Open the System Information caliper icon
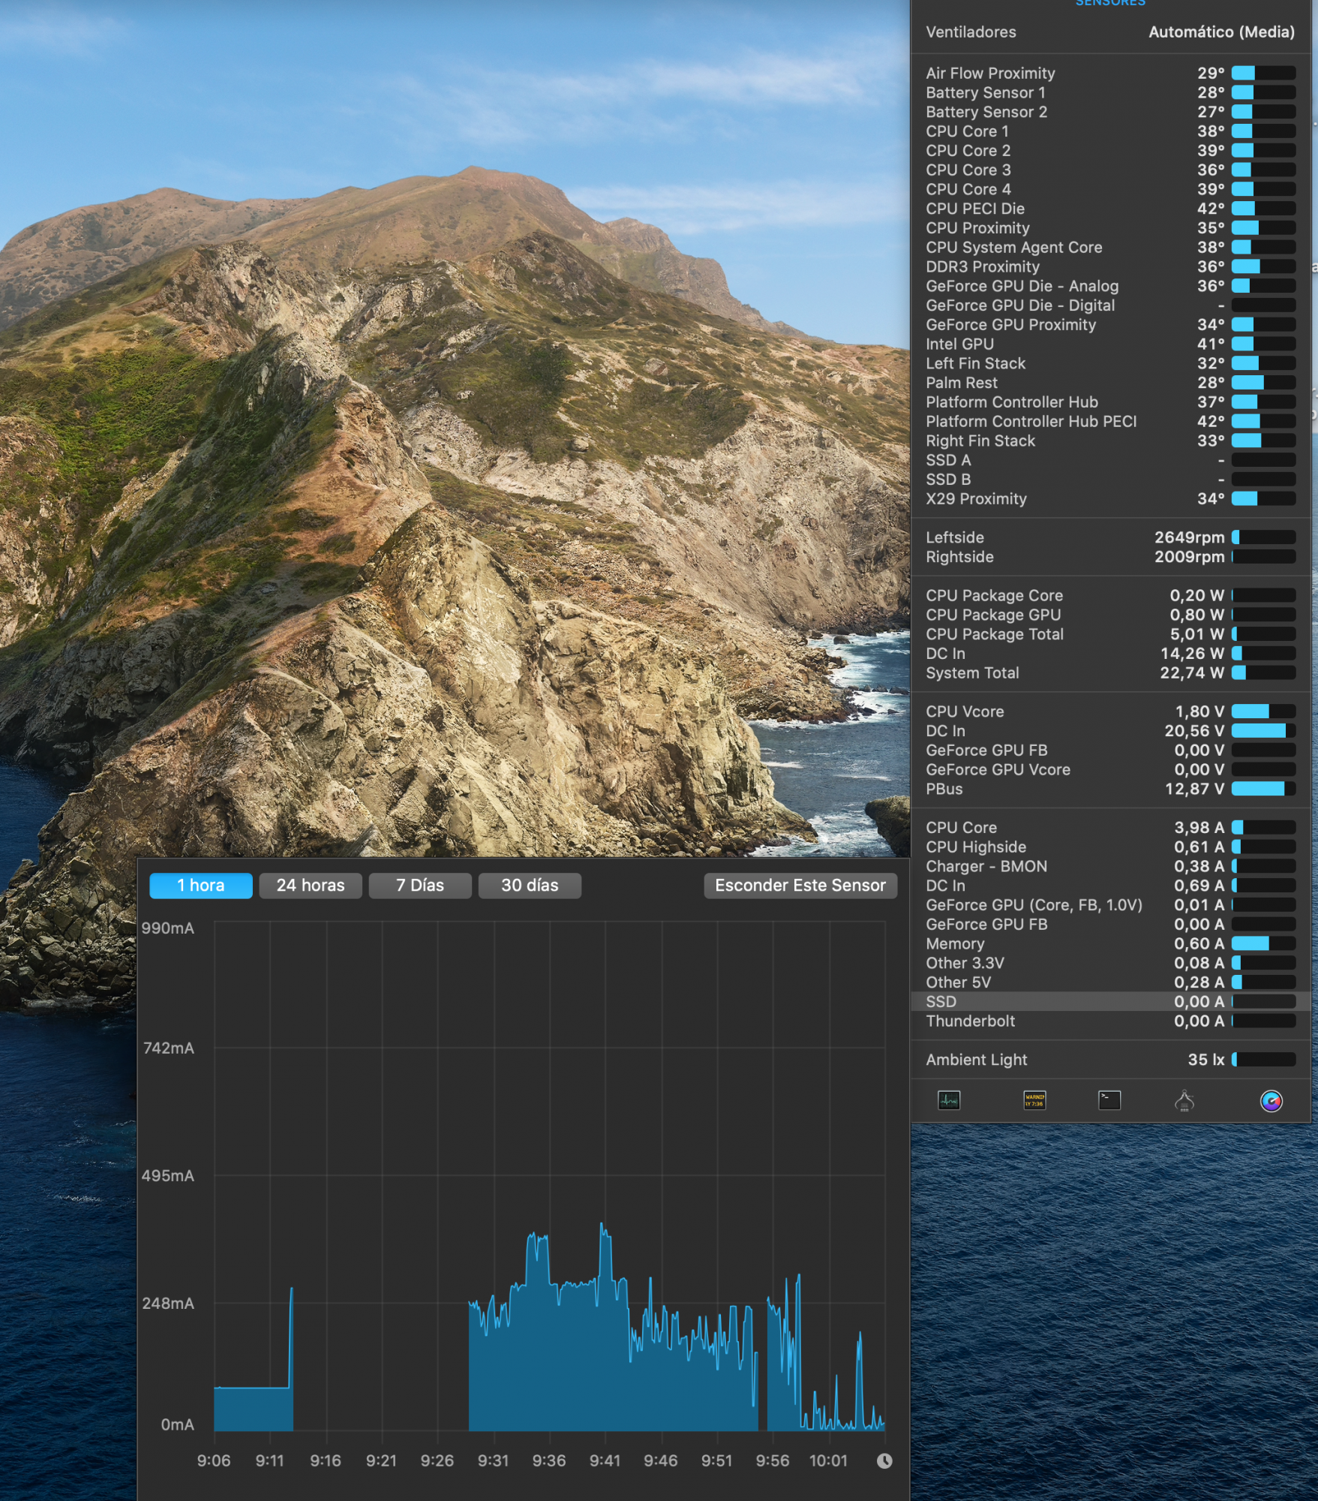The height and width of the screenshot is (1501, 1318). pos(1184,1101)
